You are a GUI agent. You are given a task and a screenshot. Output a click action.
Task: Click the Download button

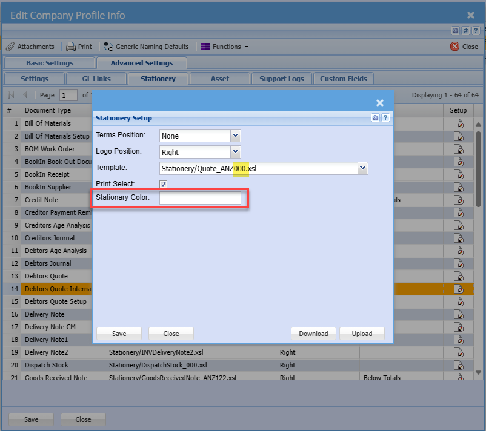(x=313, y=334)
